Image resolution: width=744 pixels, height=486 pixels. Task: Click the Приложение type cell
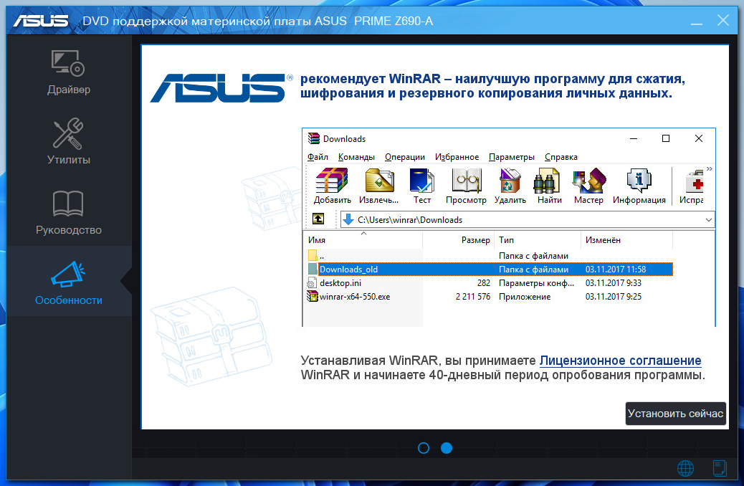point(525,297)
